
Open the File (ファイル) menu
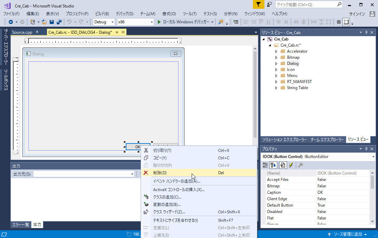point(11,14)
